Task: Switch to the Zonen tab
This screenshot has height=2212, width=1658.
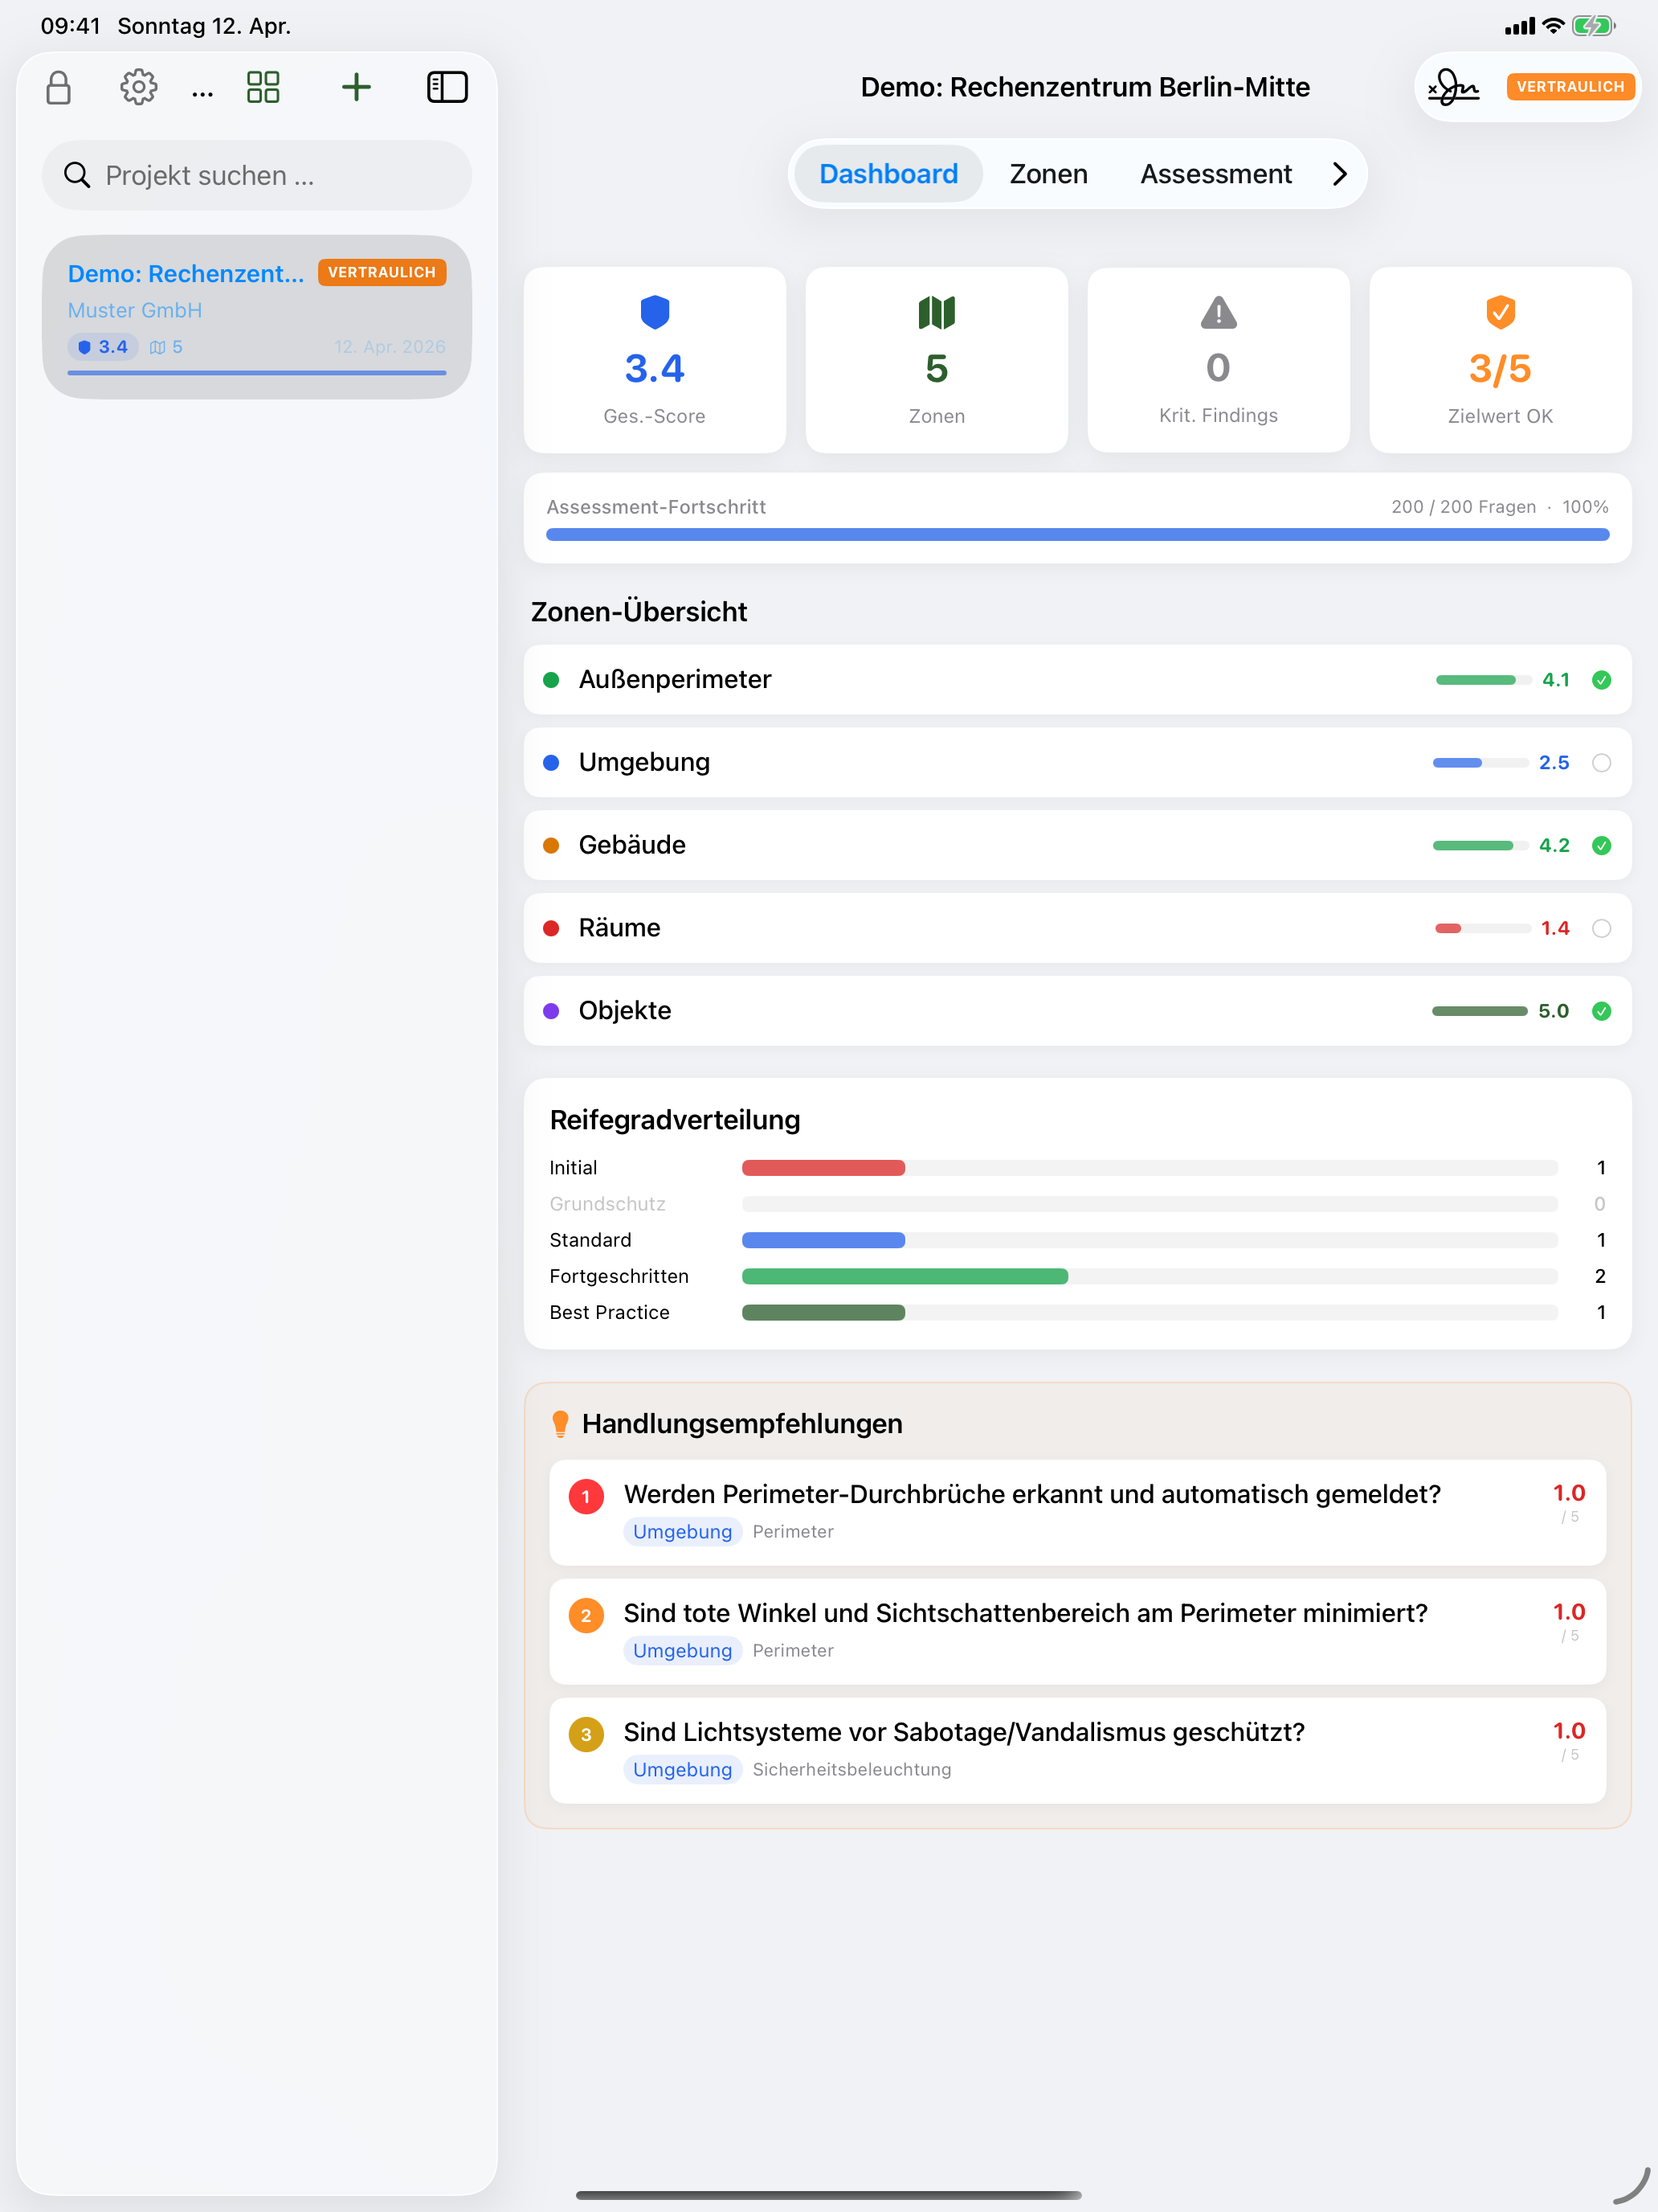Action: point(1047,173)
